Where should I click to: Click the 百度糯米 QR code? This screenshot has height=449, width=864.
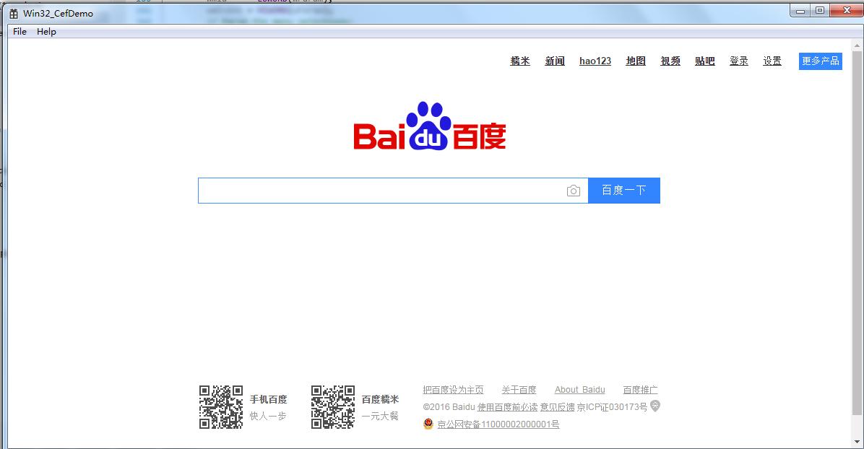[x=333, y=406]
